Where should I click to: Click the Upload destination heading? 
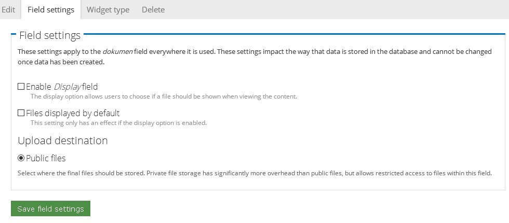click(63, 141)
